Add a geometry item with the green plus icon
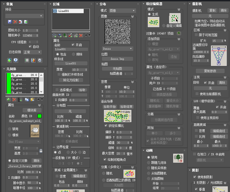 (x=8, y=100)
